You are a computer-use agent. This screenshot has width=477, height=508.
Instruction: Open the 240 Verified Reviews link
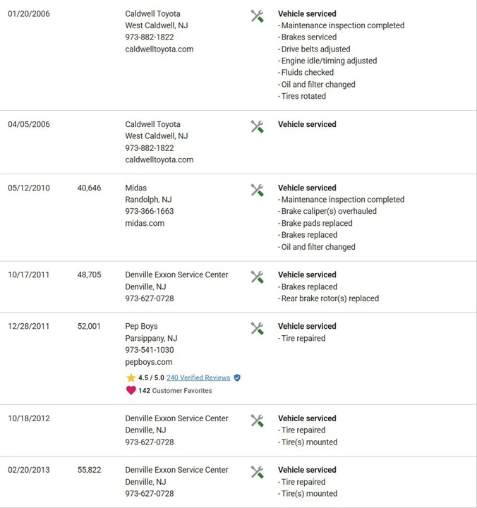coord(198,377)
